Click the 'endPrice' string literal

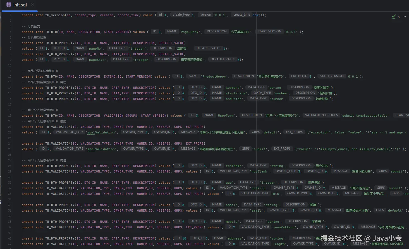(234, 99)
